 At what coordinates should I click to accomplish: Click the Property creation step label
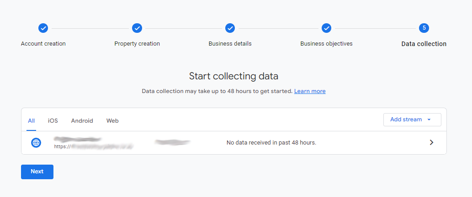coord(137,44)
